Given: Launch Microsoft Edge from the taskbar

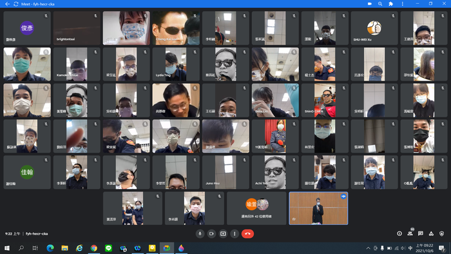Looking at the screenshot, I should pyautogui.click(x=50, y=248).
